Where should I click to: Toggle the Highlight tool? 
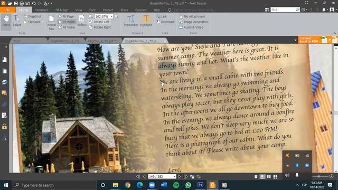(146, 21)
